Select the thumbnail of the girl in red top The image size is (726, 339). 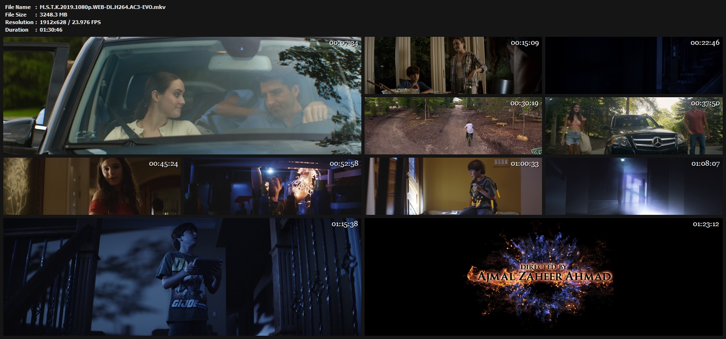[x=92, y=186]
